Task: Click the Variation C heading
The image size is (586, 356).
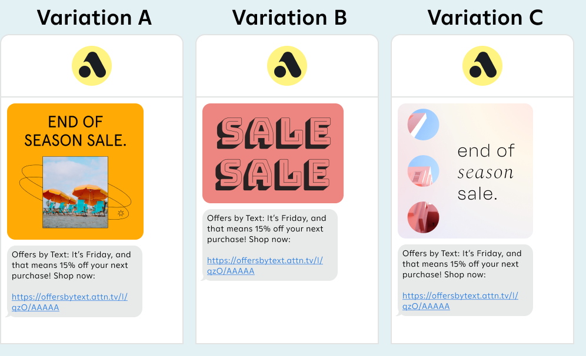Action: (485, 18)
